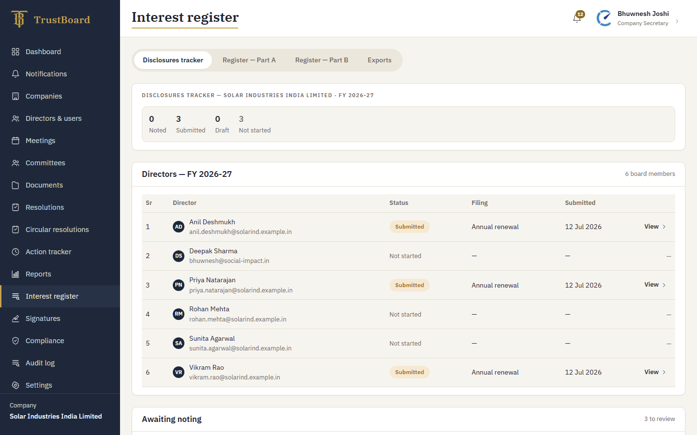Click the Draft count in tracker summary
The width and height of the screenshot is (697, 435).
[x=222, y=124]
